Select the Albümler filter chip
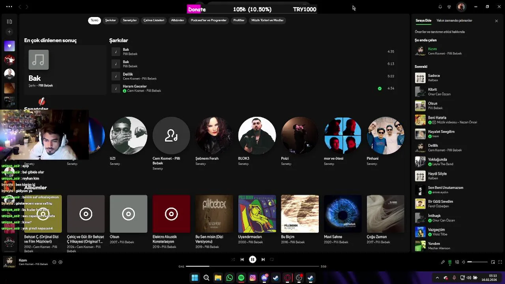505x284 pixels. 178,20
